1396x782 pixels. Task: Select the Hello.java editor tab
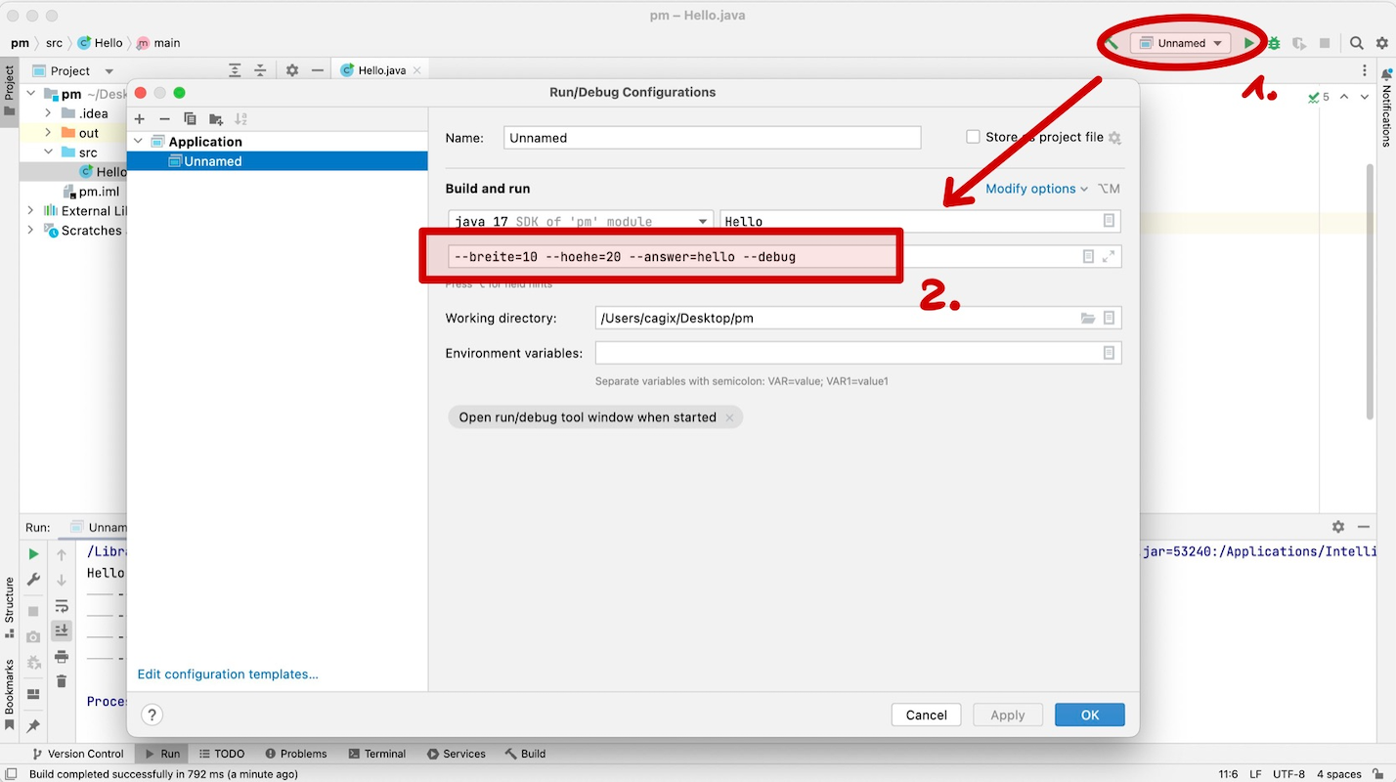tap(381, 69)
